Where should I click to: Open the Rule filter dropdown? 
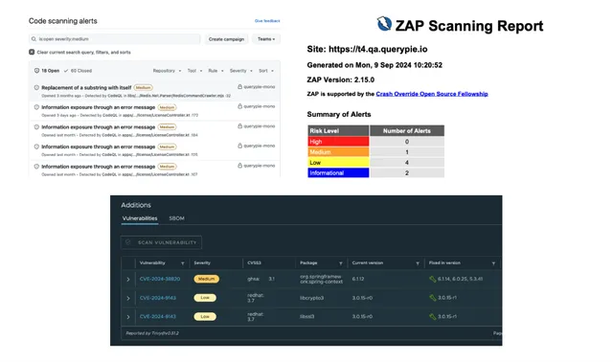[216, 71]
